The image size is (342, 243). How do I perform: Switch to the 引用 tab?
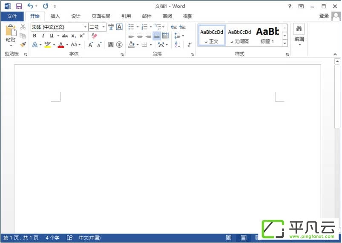point(126,16)
